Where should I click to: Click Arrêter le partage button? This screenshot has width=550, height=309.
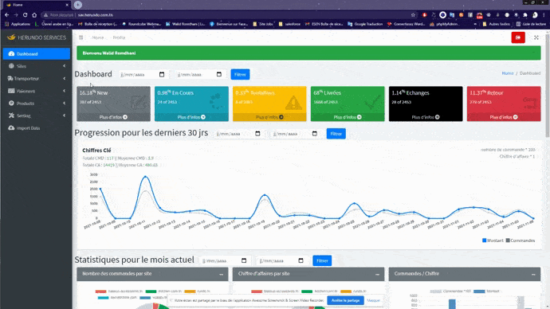click(x=345, y=300)
